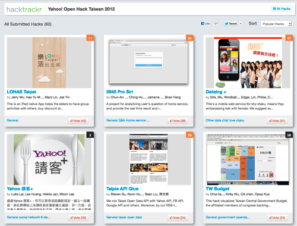Open the Dateing + thumbnail image

[x=248, y=62]
